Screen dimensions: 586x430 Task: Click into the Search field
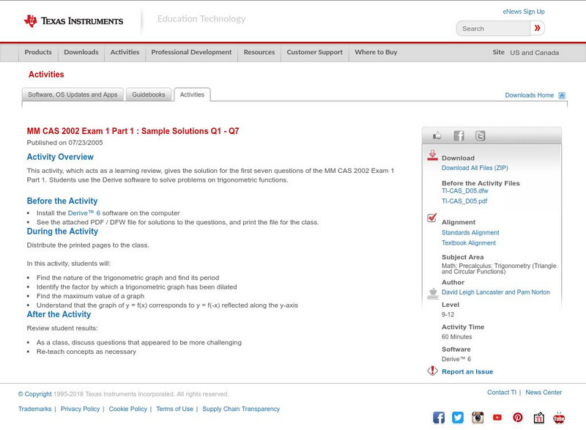click(x=493, y=29)
